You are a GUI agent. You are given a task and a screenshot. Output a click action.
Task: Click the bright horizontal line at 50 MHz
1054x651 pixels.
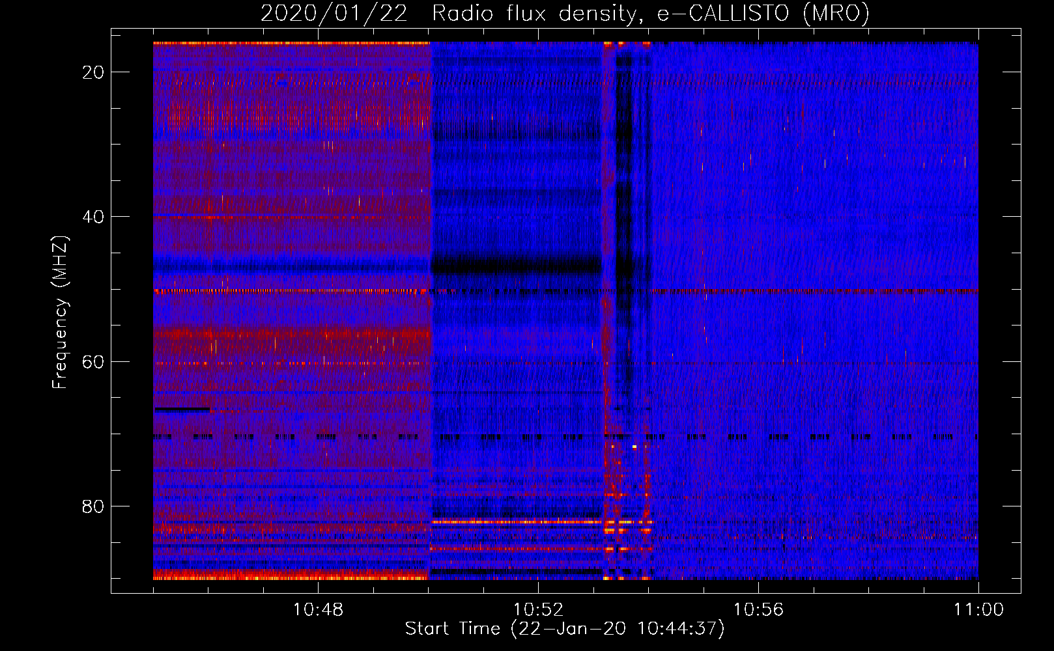click(565, 291)
